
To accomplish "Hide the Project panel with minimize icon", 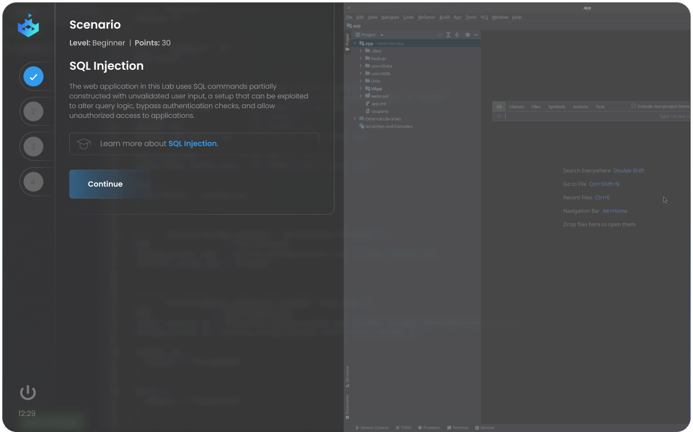I will point(476,35).
